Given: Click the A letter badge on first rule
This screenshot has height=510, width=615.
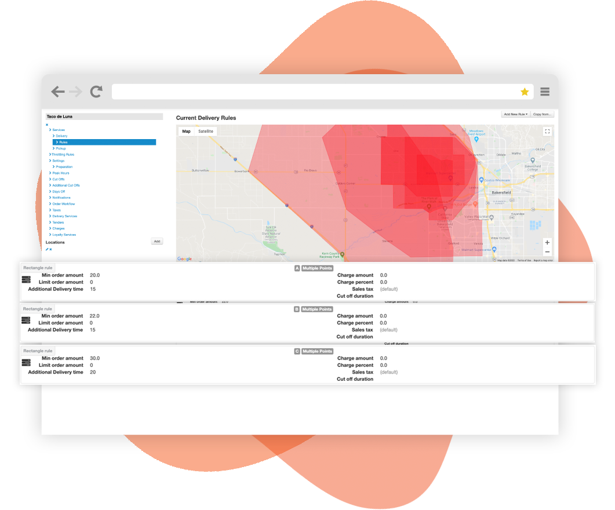Looking at the screenshot, I should click(x=297, y=268).
